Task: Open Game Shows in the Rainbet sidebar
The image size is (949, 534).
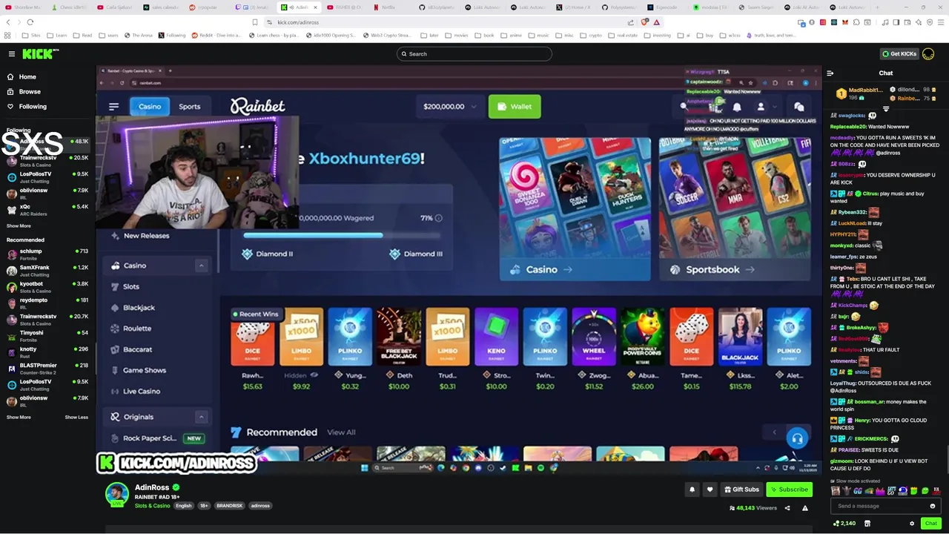Action: coord(144,370)
